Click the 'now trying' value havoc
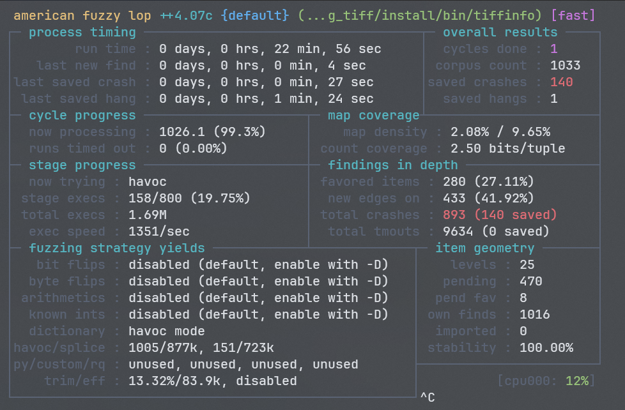 (x=148, y=182)
